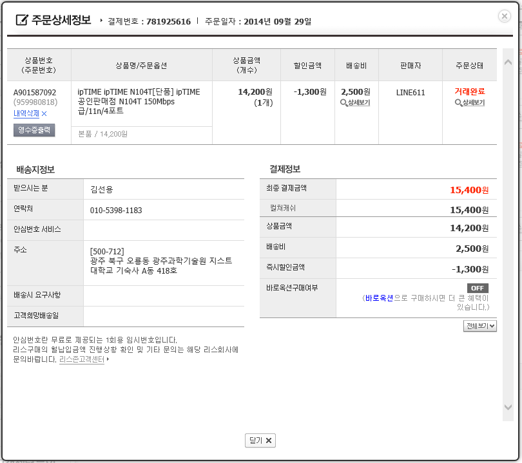Open the 리스존고객센터 link
The image size is (522, 463).
tap(82, 359)
